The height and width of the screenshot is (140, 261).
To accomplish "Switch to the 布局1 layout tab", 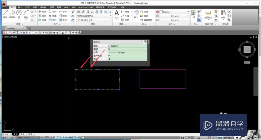I will coord(23,134).
